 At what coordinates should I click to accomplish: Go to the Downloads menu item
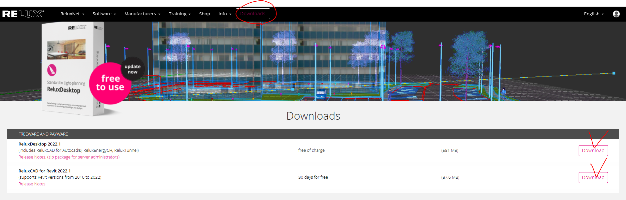point(253,14)
